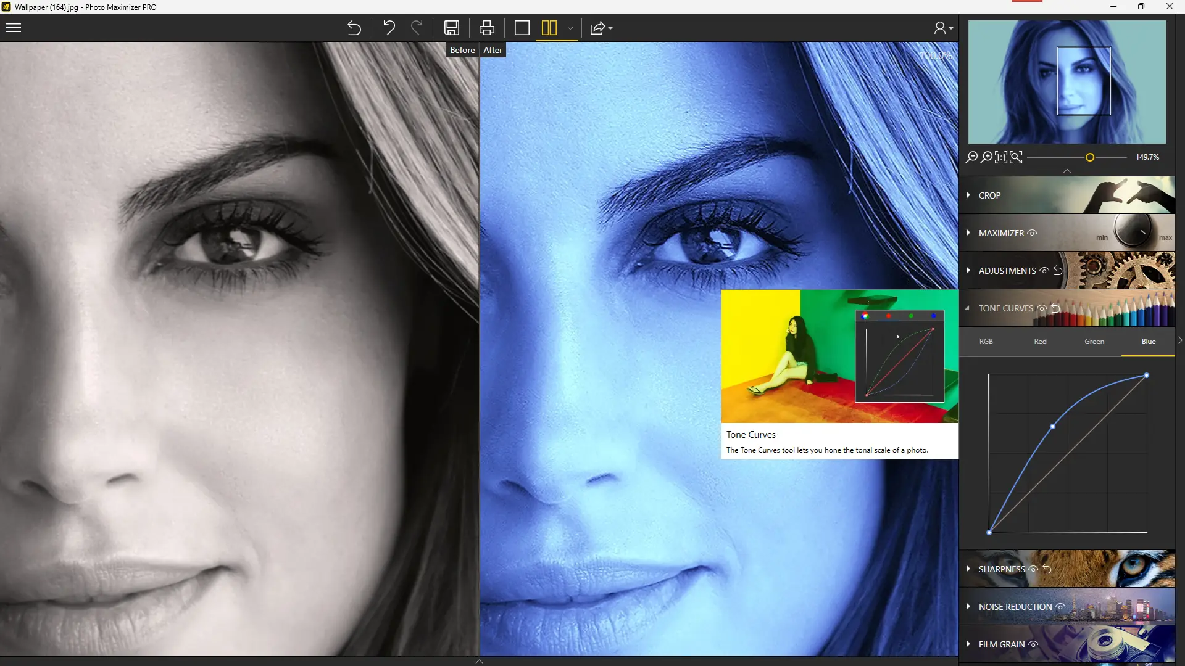Click the zoom to fit icon
Image resolution: width=1185 pixels, height=666 pixels.
[1016, 157]
